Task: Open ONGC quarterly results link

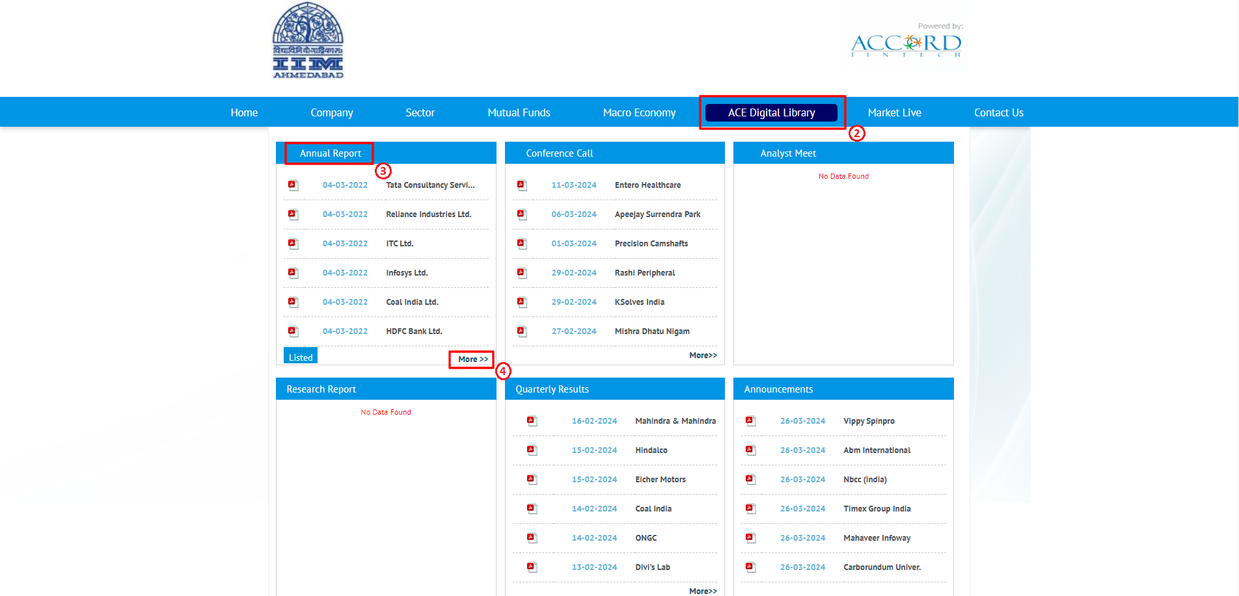Action: click(646, 538)
